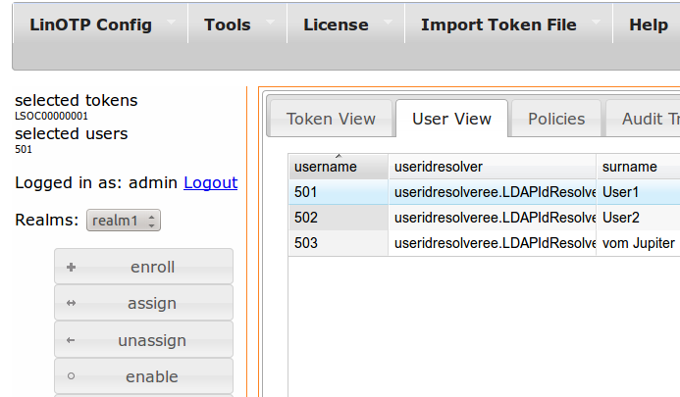
Task: Click the plus icon on enroll button
Action: (71, 267)
